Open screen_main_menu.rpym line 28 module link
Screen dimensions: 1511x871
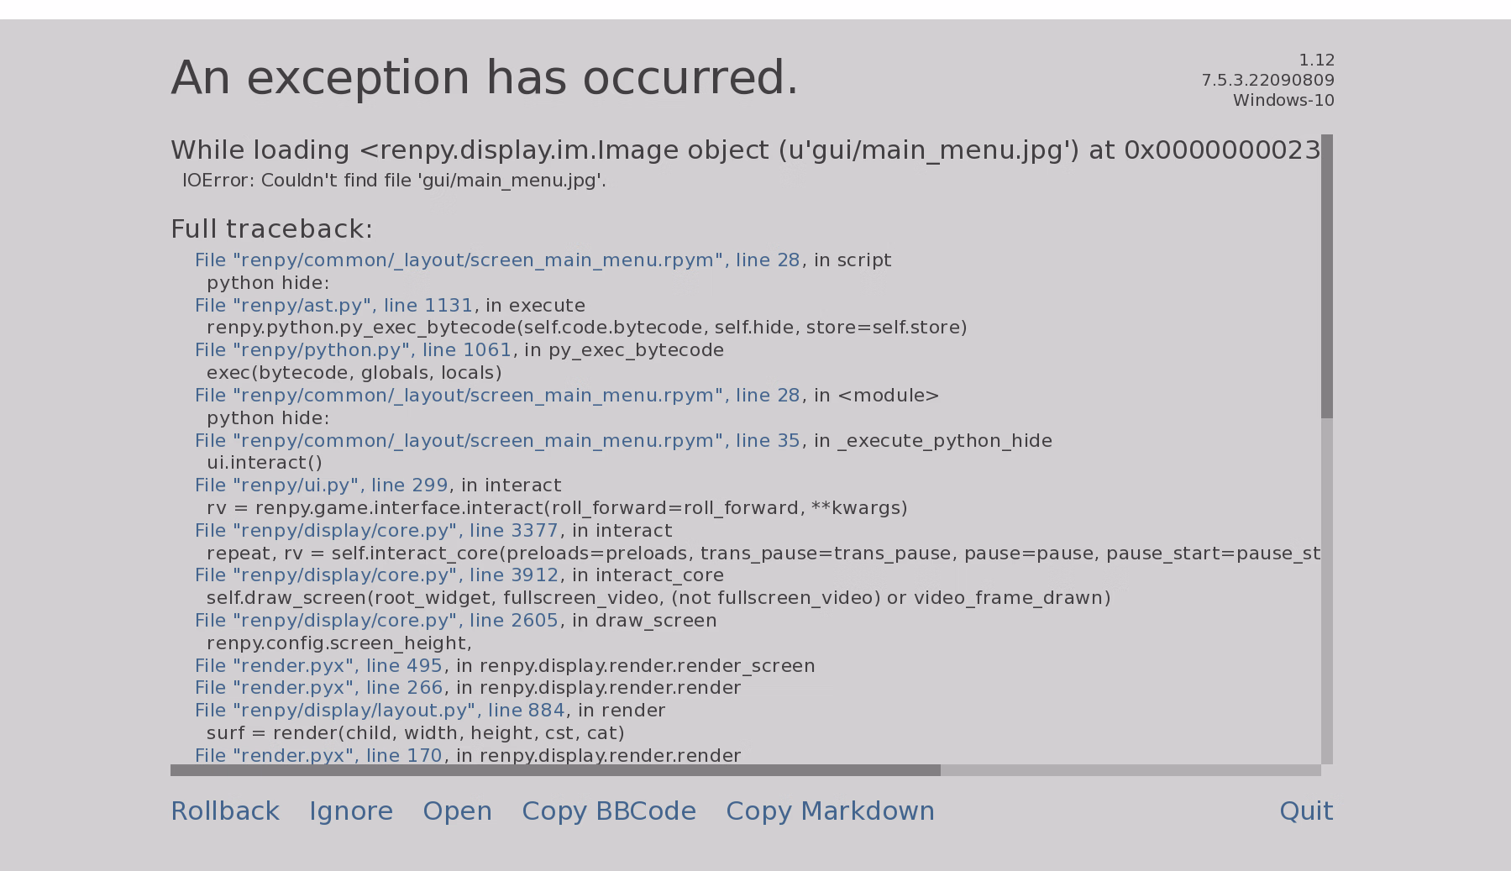point(497,396)
